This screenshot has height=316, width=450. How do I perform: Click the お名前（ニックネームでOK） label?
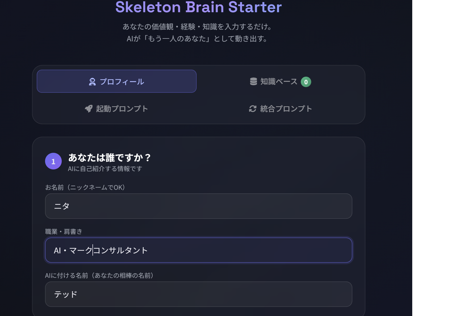pos(85,187)
